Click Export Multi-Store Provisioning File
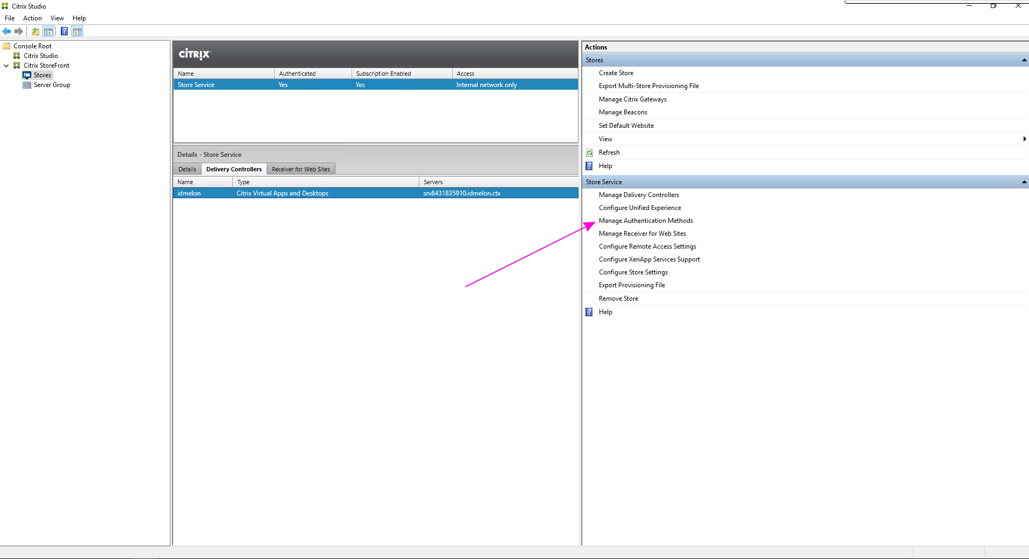The width and height of the screenshot is (1029, 559). [x=649, y=86]
